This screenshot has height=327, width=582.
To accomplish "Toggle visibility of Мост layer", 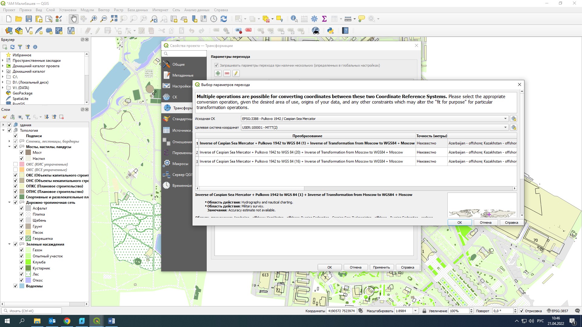I will coord(22,152).
